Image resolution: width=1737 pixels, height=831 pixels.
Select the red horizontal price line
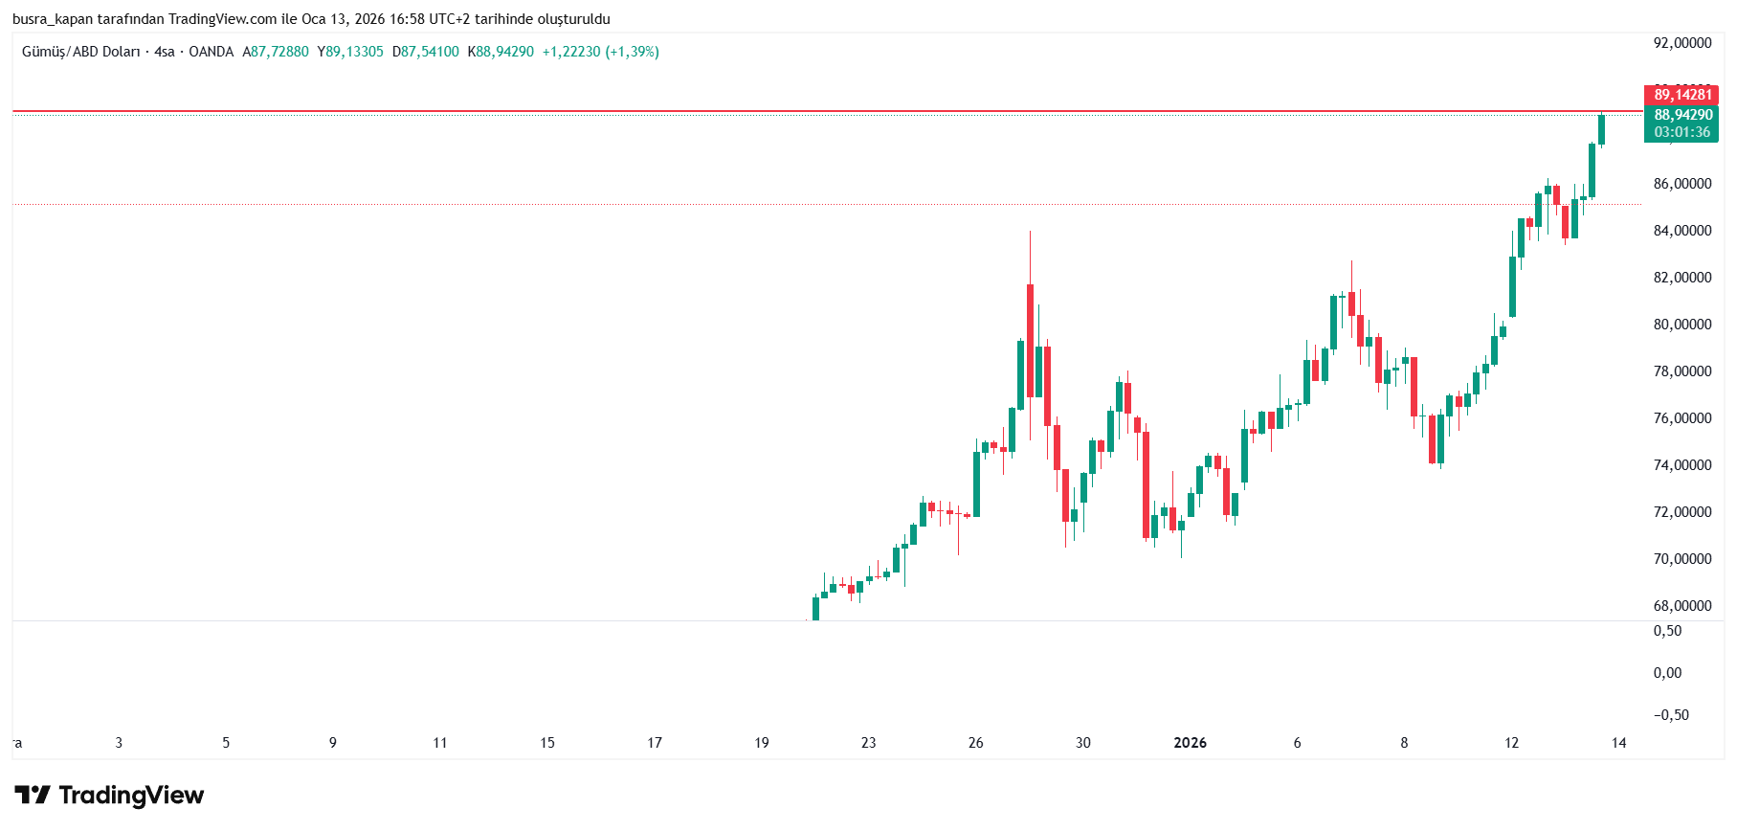(x=766, y=111)
